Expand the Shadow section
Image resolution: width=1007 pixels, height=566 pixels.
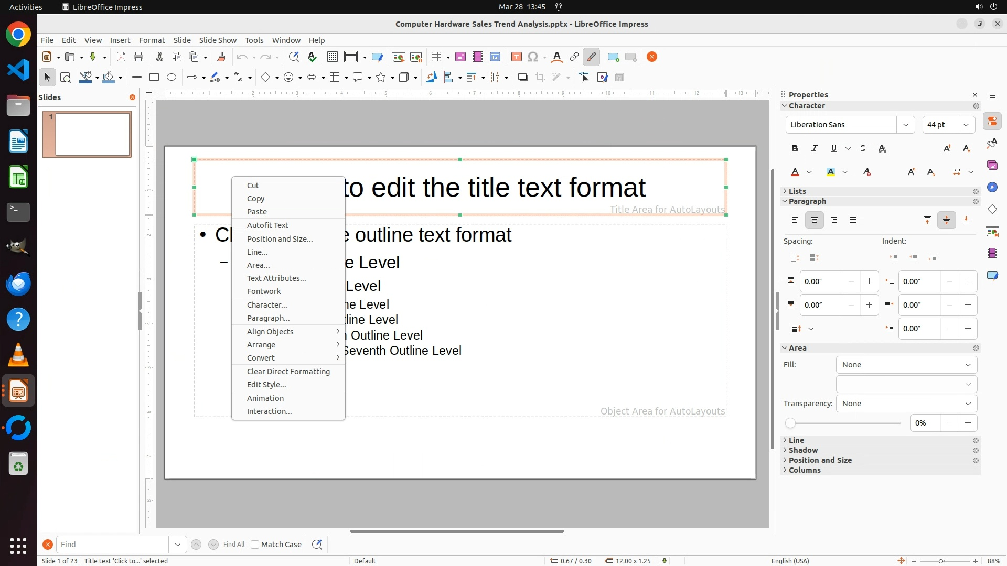coord(803,450)
